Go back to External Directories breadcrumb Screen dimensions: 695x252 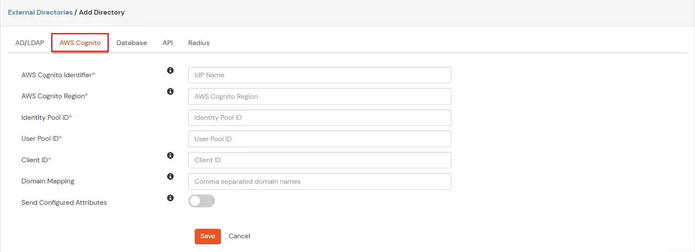coord(40,12)
